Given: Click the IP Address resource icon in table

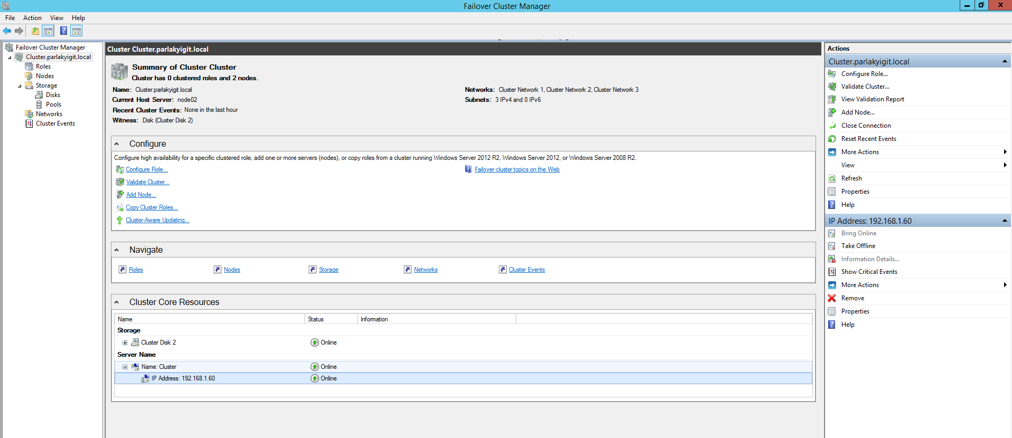Looking at the screenshot, I should click(x=145, y=378).
